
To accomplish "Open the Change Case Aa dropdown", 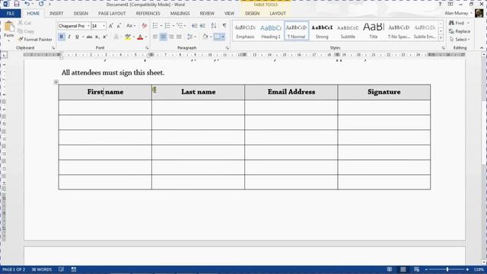I will tap(131, 26).
